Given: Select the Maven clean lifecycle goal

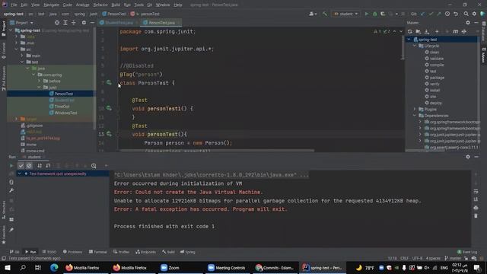Looking at the screenshot, I should coord(434,52).
